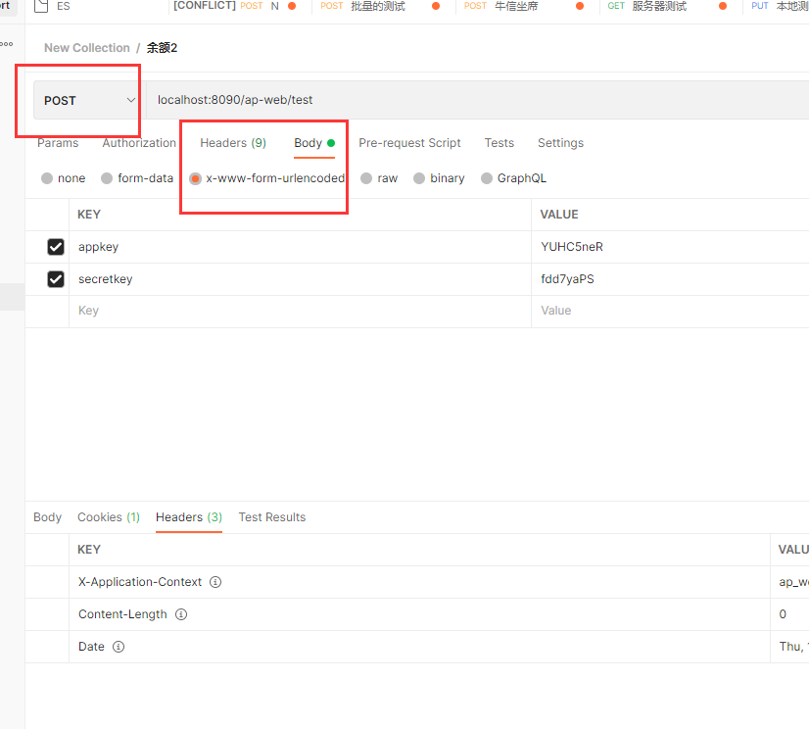Open the three-dot menu in the left sidebar

coord(8,43)
